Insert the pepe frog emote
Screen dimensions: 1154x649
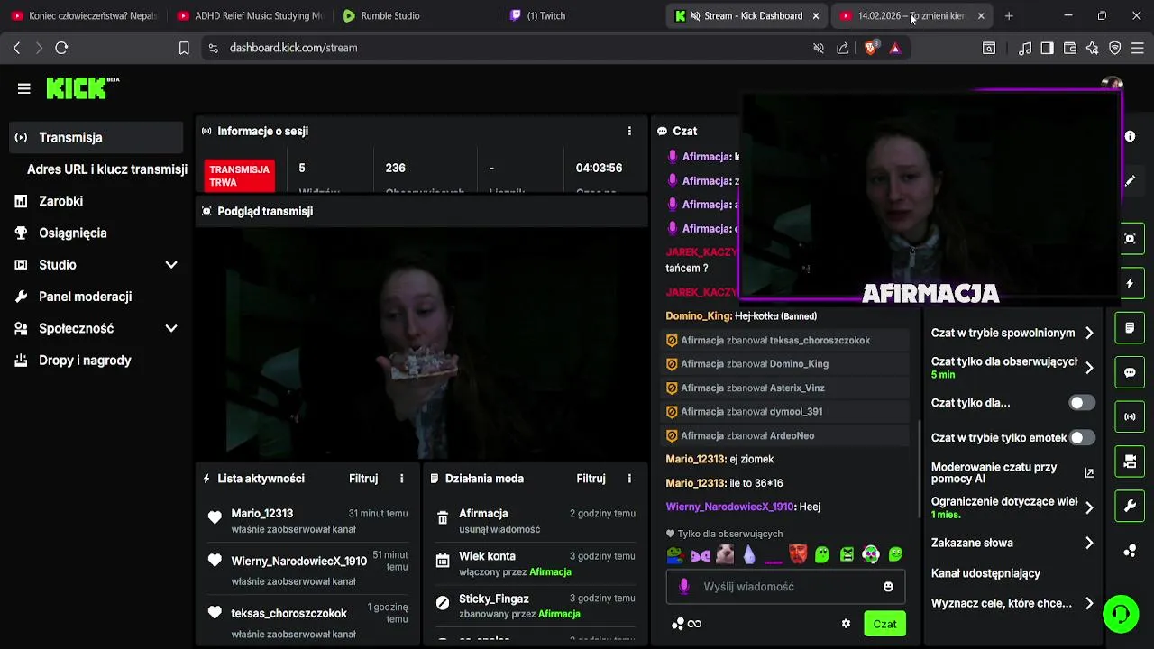click(x=674, y=555)
